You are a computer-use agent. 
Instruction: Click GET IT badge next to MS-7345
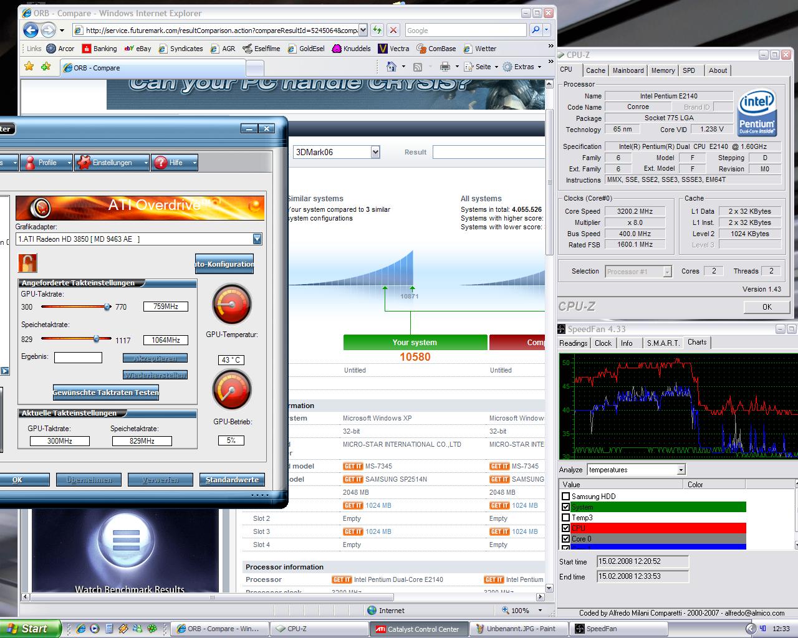point(353,466)
